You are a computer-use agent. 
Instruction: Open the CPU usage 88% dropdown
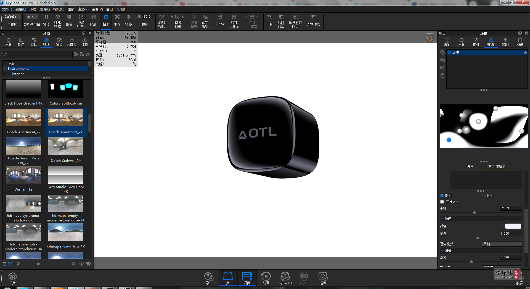tap(32, 17)
